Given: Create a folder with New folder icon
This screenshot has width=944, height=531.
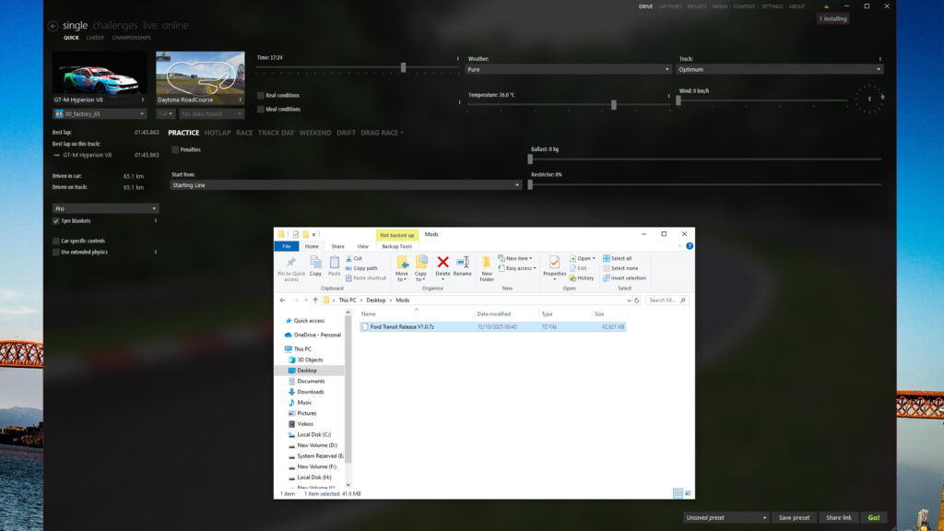Looking at the screenshot, I should [x=486, y=267].
